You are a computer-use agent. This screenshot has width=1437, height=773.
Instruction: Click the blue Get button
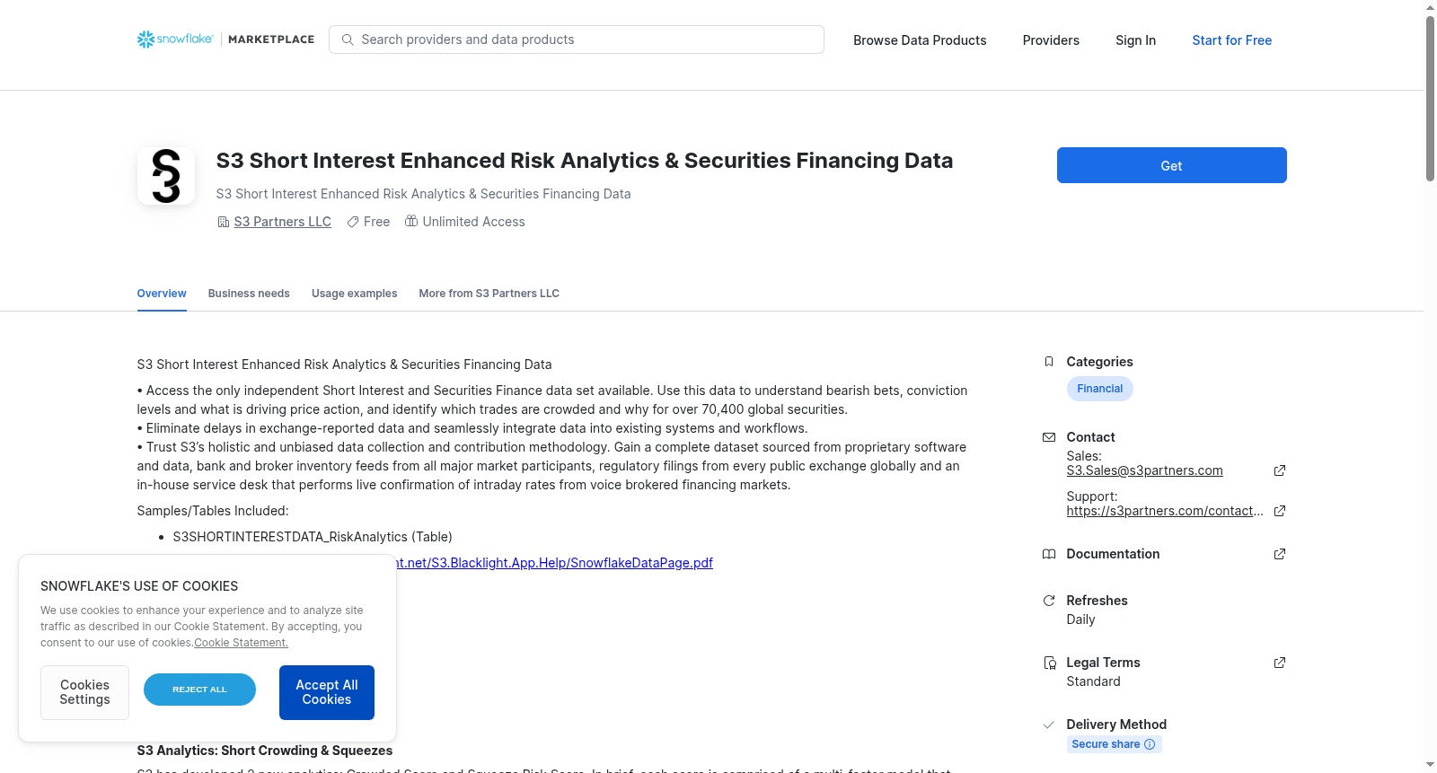coord(1171,165)
